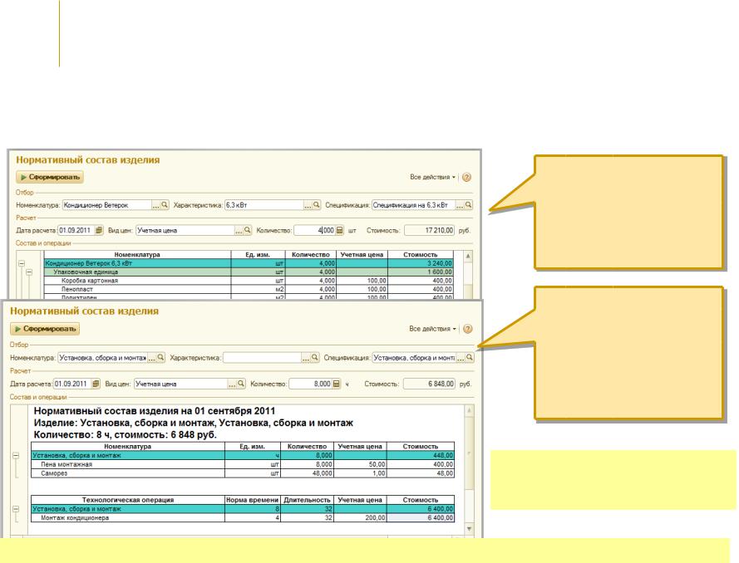This screenshot has width=739, height=563.
Task: Click magnifier next to 6,3 кВт characteristic
Action: point(316,205)
